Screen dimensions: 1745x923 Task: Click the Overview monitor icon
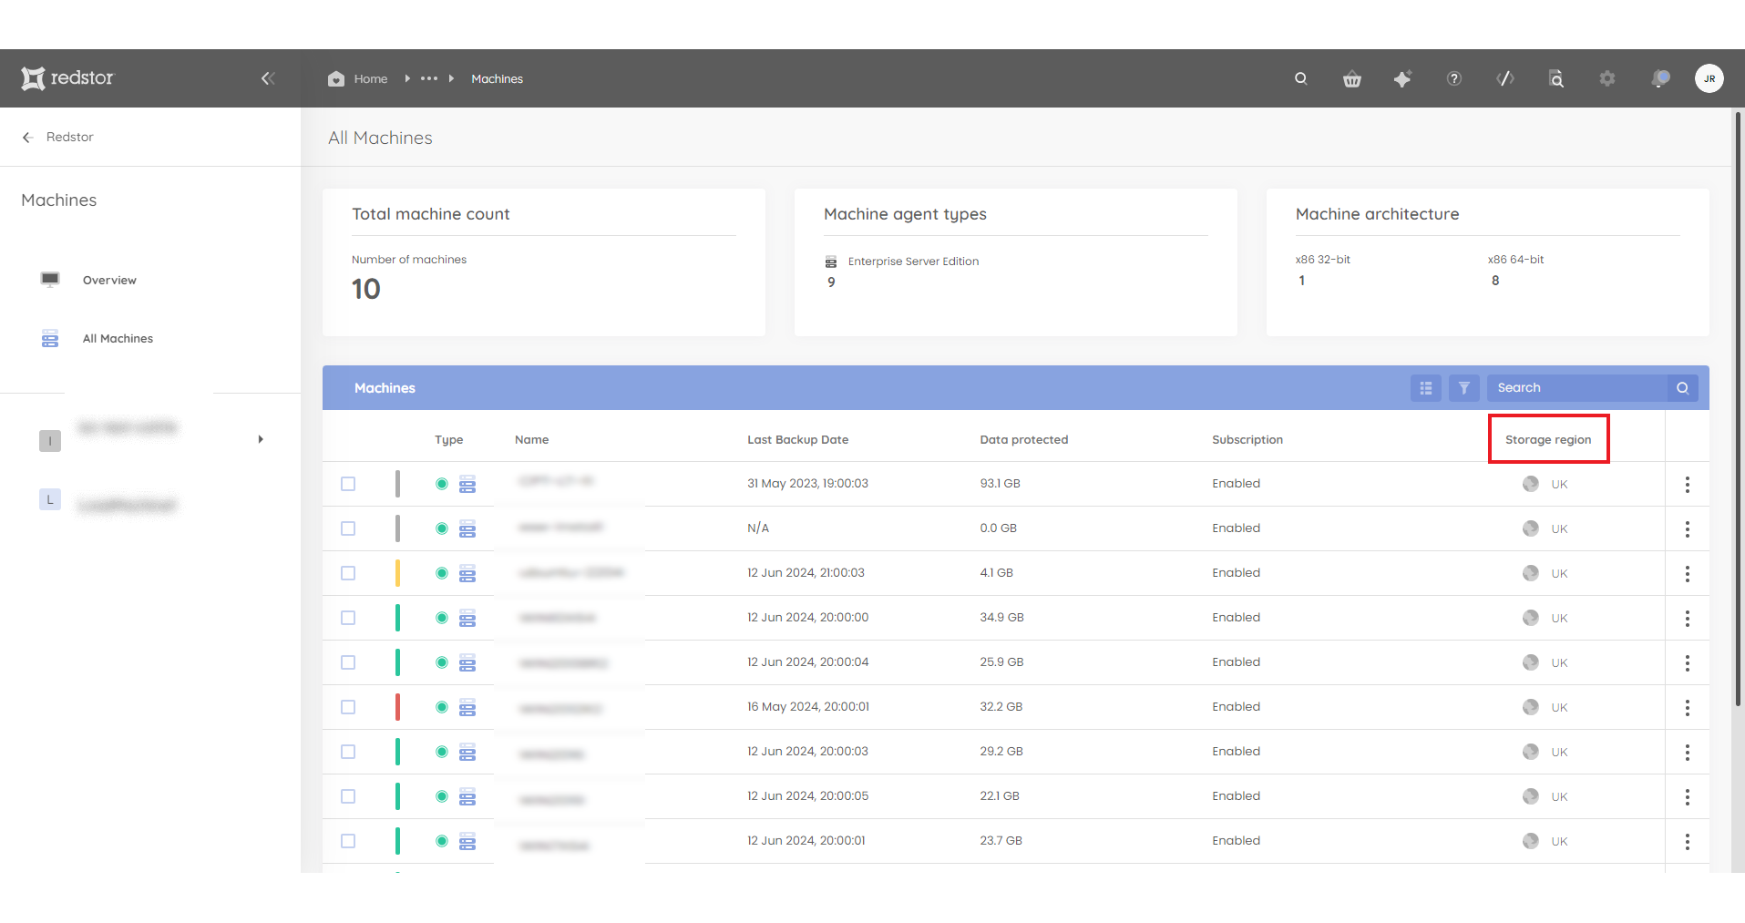point(50,280)
